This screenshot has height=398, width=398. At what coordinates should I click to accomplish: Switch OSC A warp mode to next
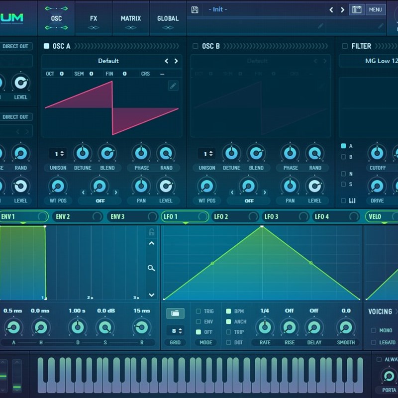(116, 193)
